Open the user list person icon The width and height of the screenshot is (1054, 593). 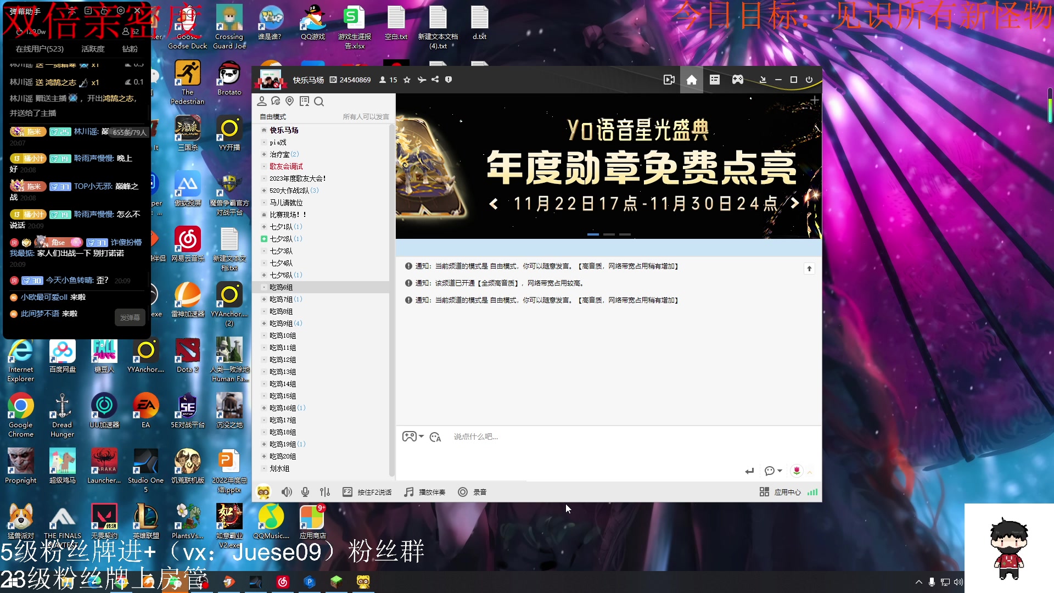click(262, 101)
